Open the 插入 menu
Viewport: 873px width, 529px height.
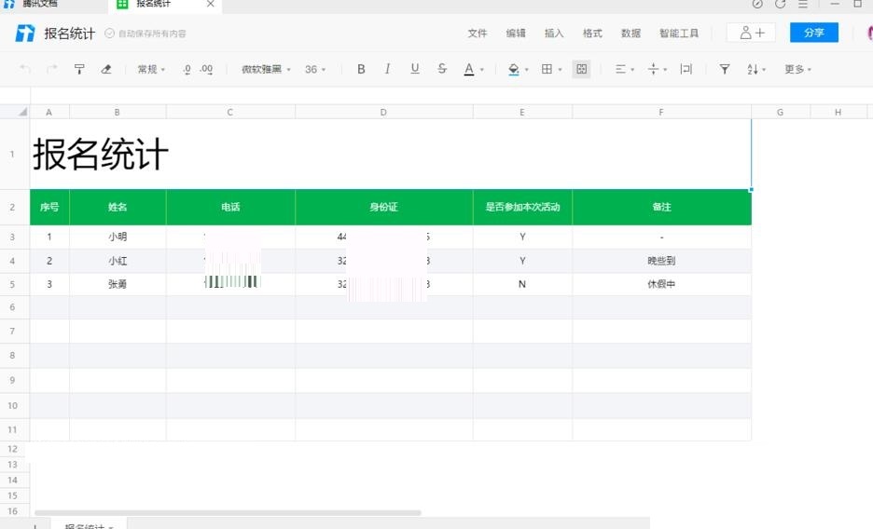click(554, 34)
